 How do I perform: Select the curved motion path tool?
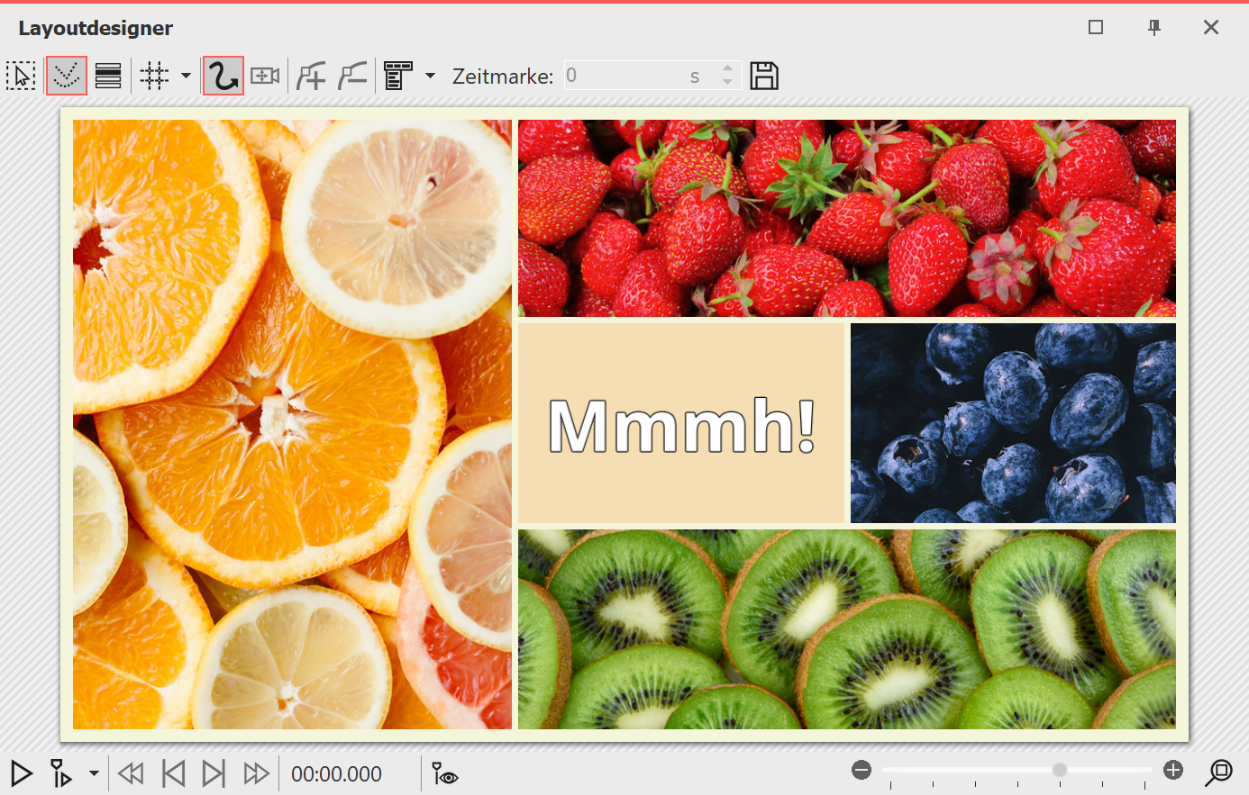223,76
